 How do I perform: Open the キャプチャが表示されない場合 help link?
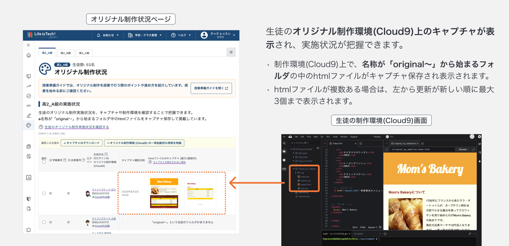(x=169, y=162)
